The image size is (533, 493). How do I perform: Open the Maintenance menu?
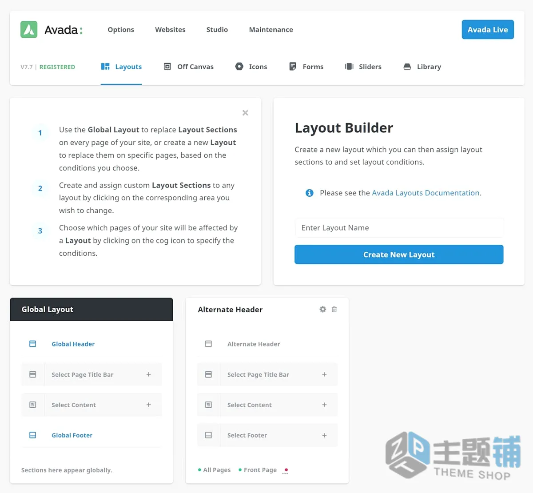click(271, 30)
